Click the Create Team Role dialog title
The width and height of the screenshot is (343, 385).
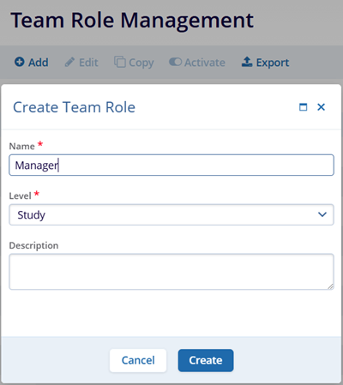pos(75,107)
